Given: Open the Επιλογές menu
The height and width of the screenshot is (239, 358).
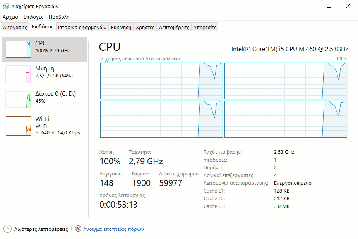Looking at the screenshot, I should tap(33, 17).
